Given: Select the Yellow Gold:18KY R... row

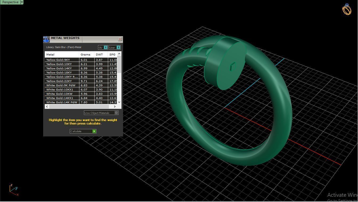Looking at the screenshot, I should [x=81, y=77].
